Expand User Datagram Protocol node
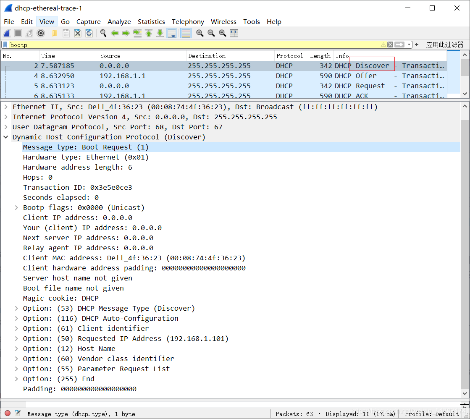 [6, 127]
